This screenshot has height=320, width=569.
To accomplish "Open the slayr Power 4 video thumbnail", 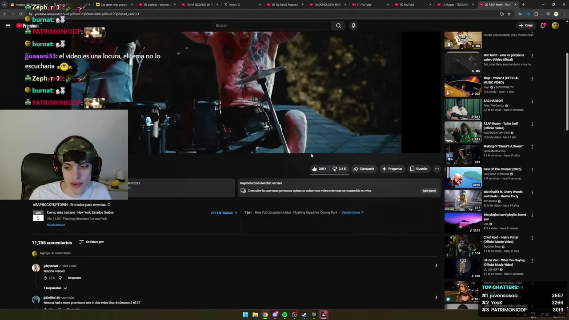I will tap(463, 86).
